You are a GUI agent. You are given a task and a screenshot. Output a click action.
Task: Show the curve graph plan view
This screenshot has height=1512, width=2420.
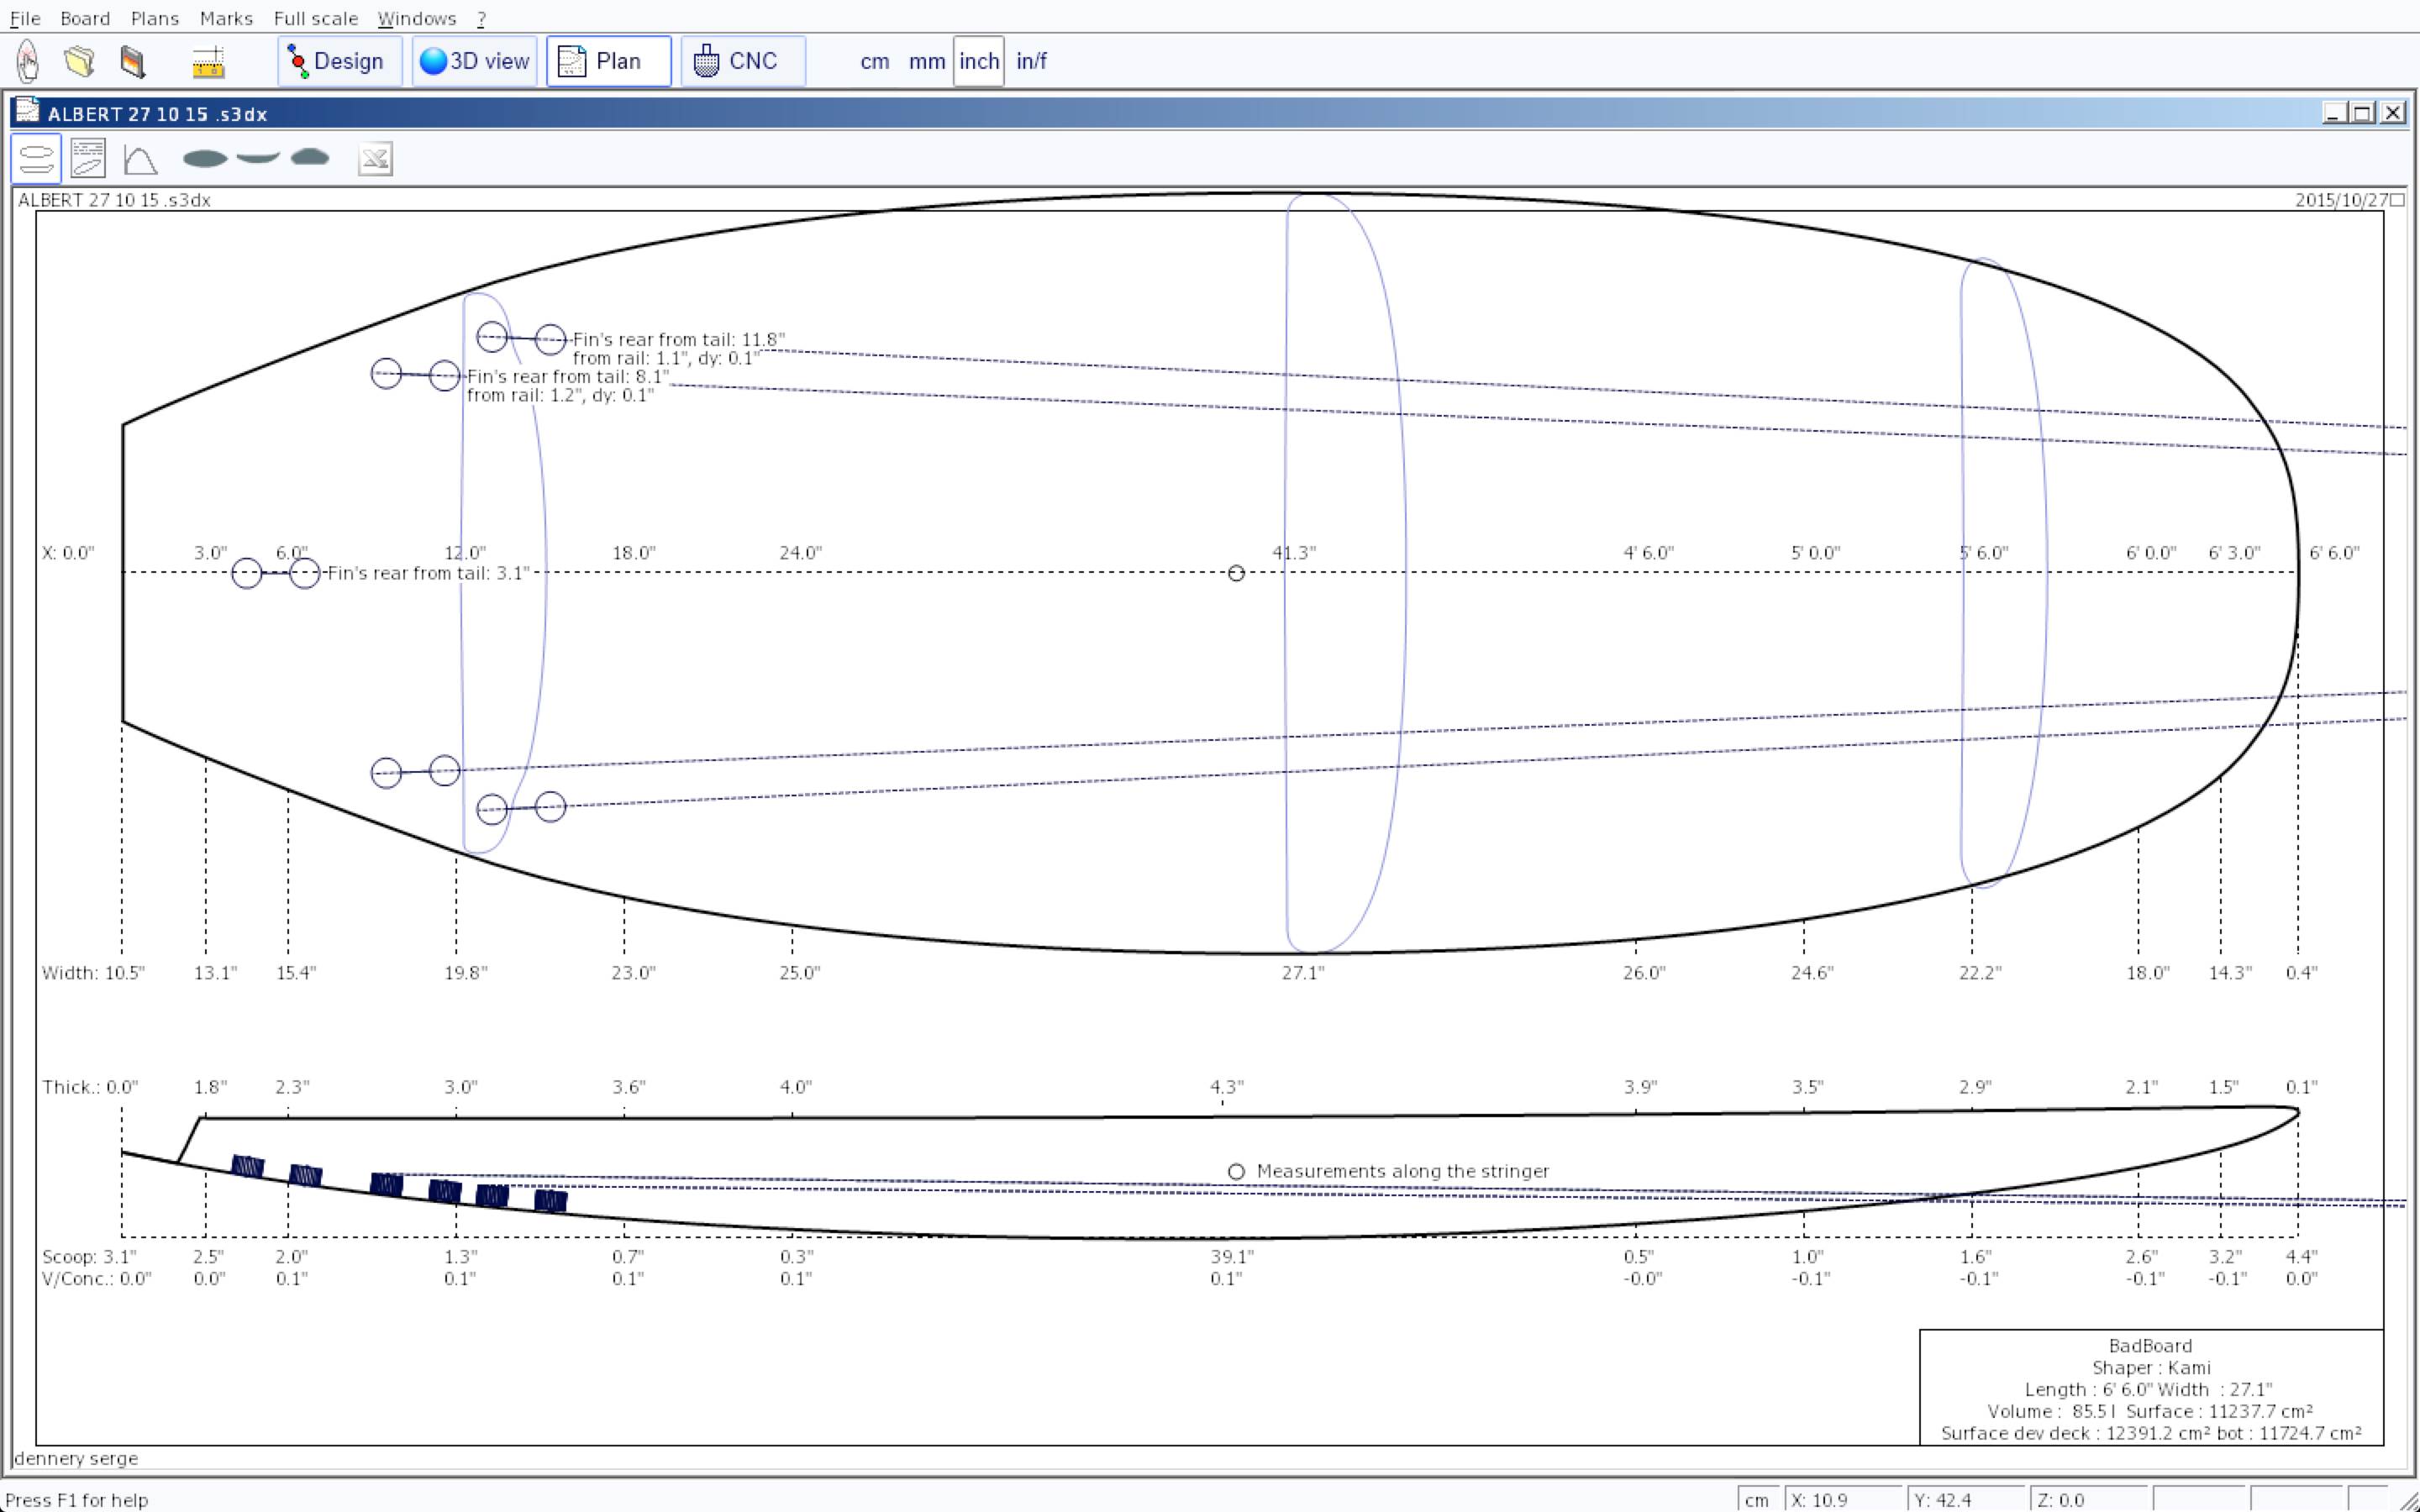point(140,159)
